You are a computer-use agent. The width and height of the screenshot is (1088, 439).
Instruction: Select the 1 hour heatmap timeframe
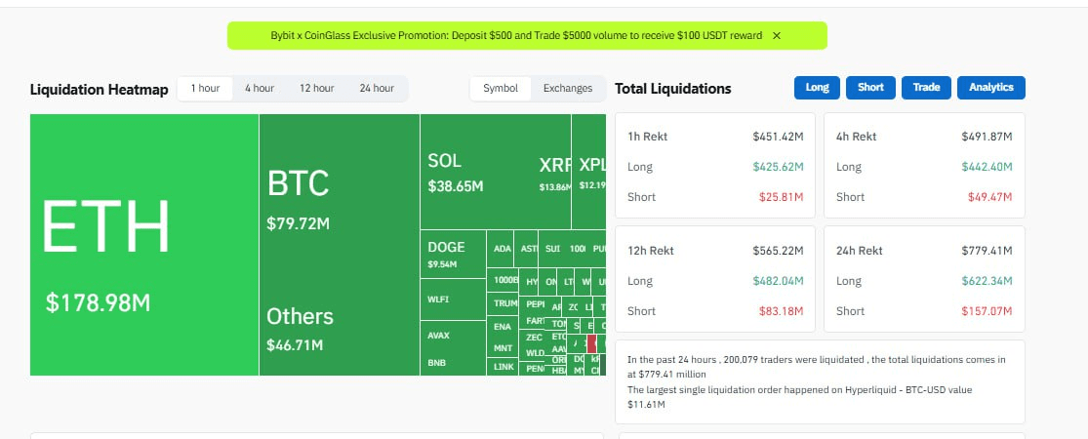205,89
